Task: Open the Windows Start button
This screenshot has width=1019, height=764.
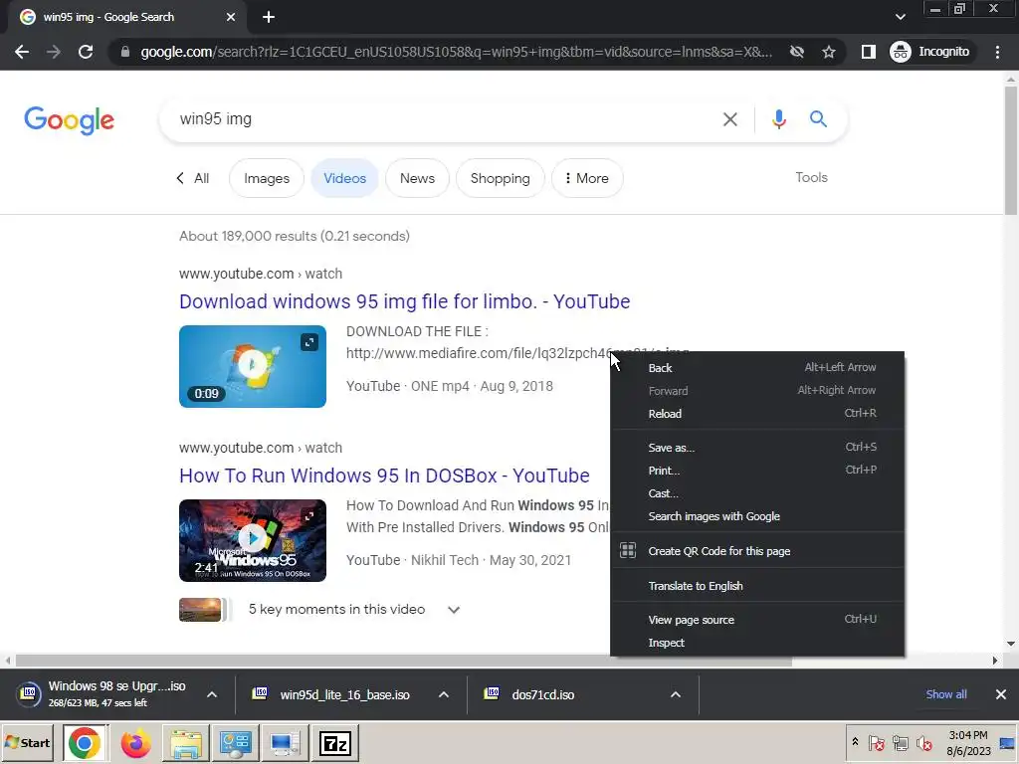Action: [x=27, y=742]
